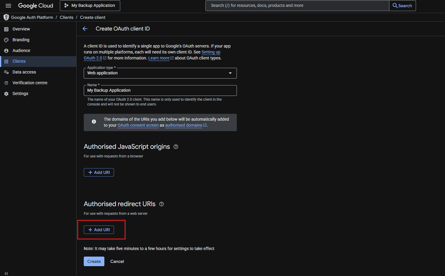Collapse the sidebar using bottom arrow icon
The width and height of the screenshot is (445, 276).
[6, 273]
